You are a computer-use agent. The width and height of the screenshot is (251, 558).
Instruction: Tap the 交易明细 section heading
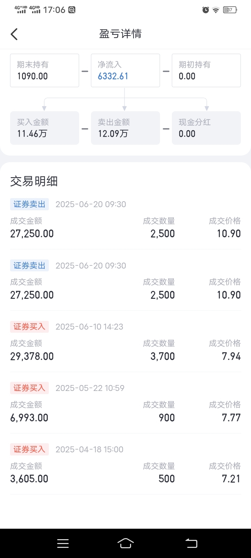(x=34, y=181)
